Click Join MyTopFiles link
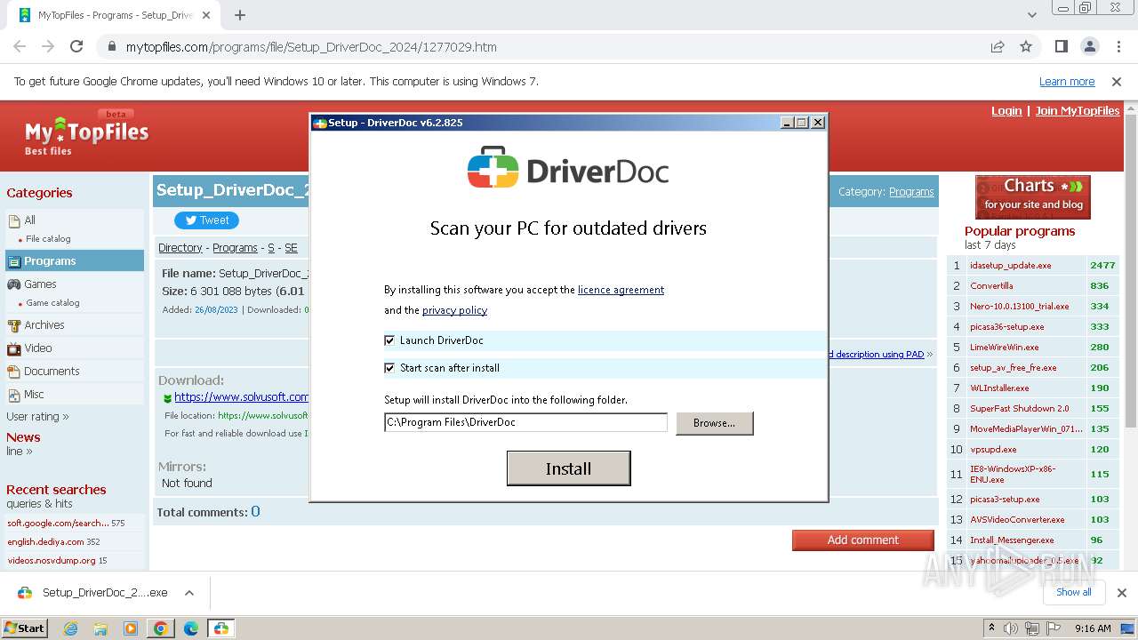 1078,111
